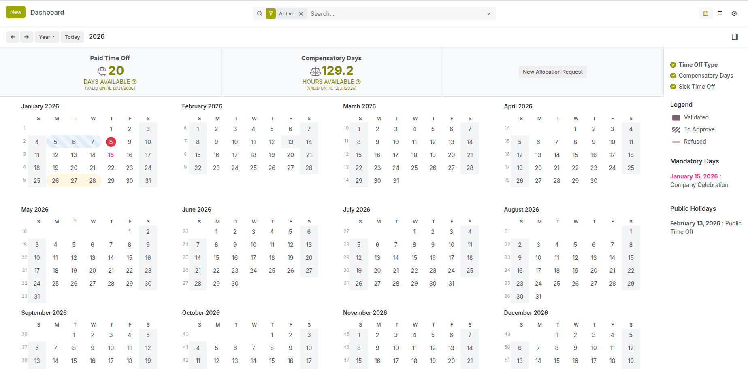Click the help icon beside Days Available

(134, 82)
